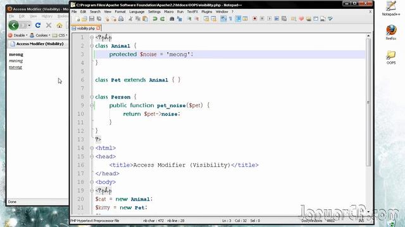The image size is (405, 227).
Task: Open the history dropdown arrow beside Forward button
Action: (29, 25)
